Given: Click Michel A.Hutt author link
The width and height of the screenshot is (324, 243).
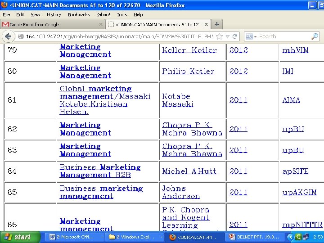Looking at the screenshot, I should point(189,171).
